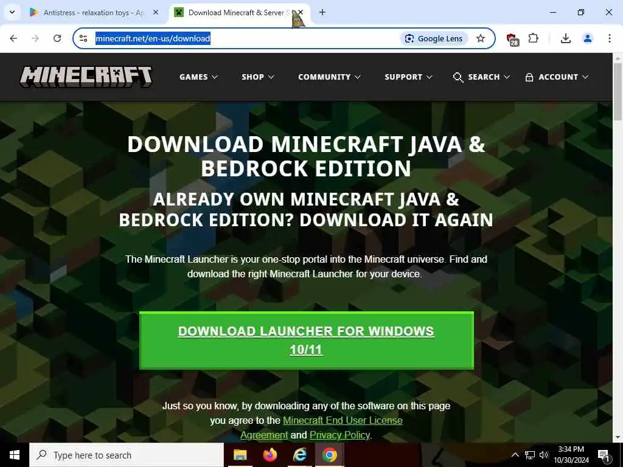Click the Download Minecraft Java & Bedrock Edition heading
This screenshot has height=467, width=623.
point(307,156)
